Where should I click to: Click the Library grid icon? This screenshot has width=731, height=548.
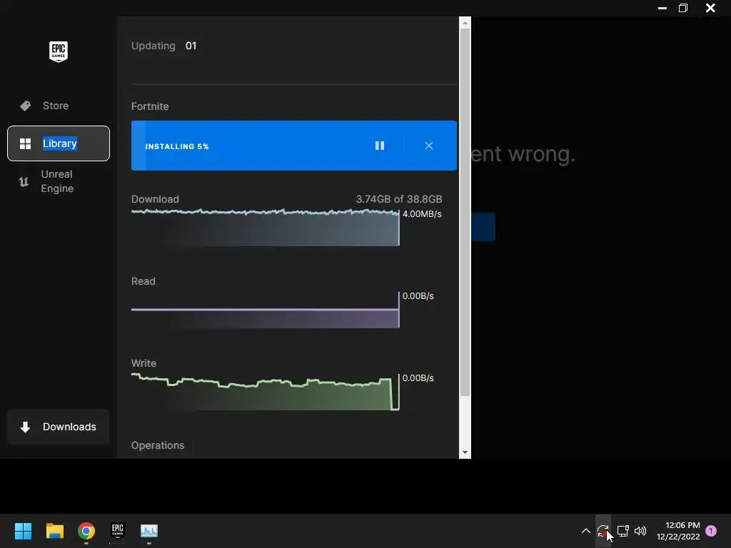[x=25, y=143]
